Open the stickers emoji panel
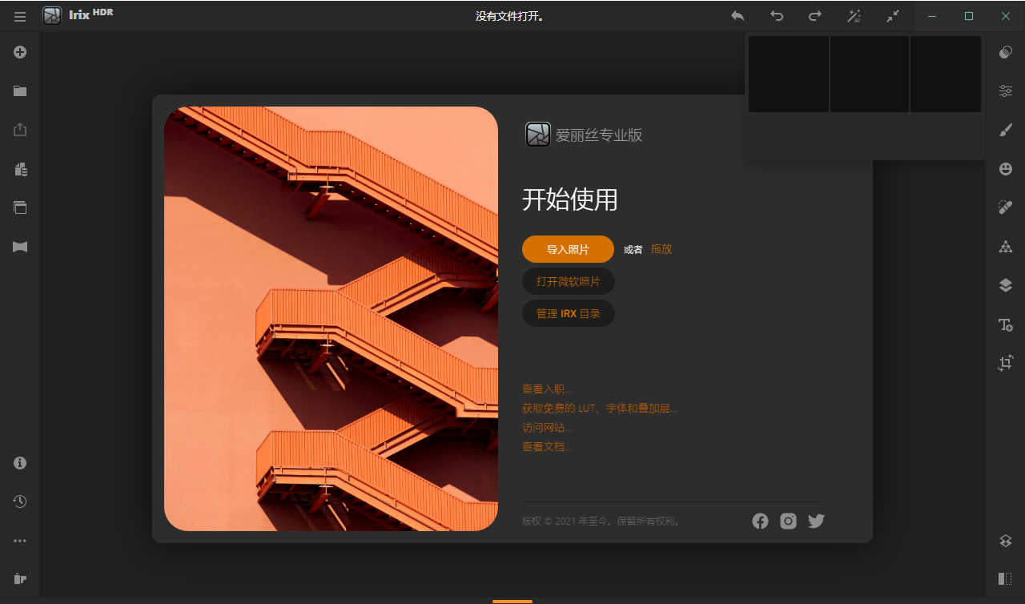Image resolution: width=1025 pixels, height=604 pixels. tap(1005, 168)
